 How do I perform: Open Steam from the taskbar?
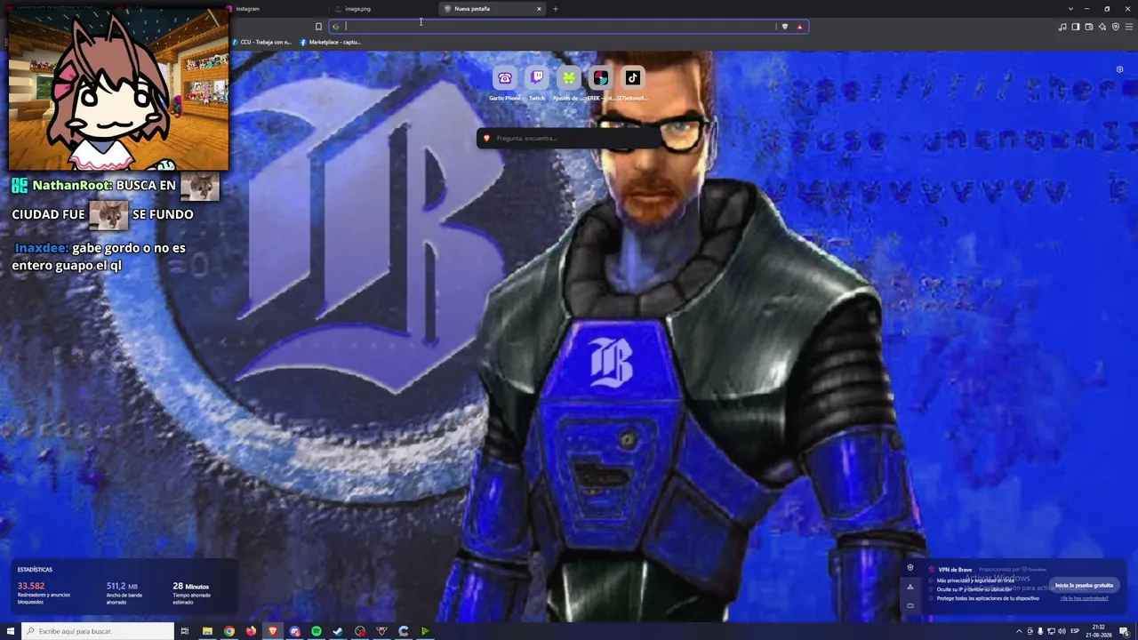pos(338,631)
